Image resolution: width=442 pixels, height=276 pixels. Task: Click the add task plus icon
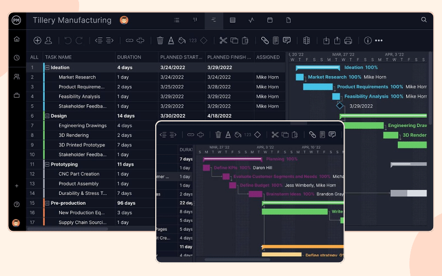37,40
